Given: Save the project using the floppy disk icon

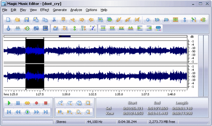Looking at the screenshot, I should coord(26,20).
